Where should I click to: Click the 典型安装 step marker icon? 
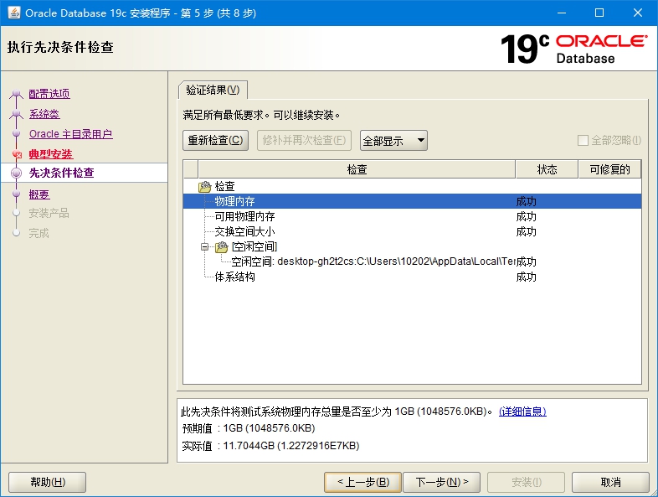pos(16,155)
